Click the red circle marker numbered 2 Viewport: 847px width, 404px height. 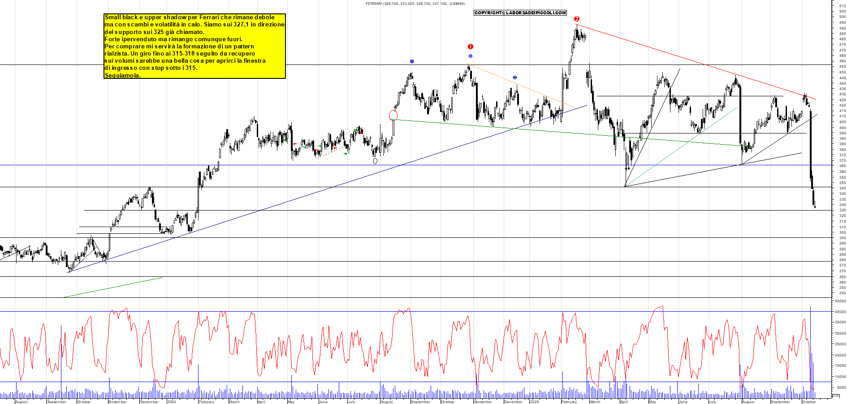(577, 19)
